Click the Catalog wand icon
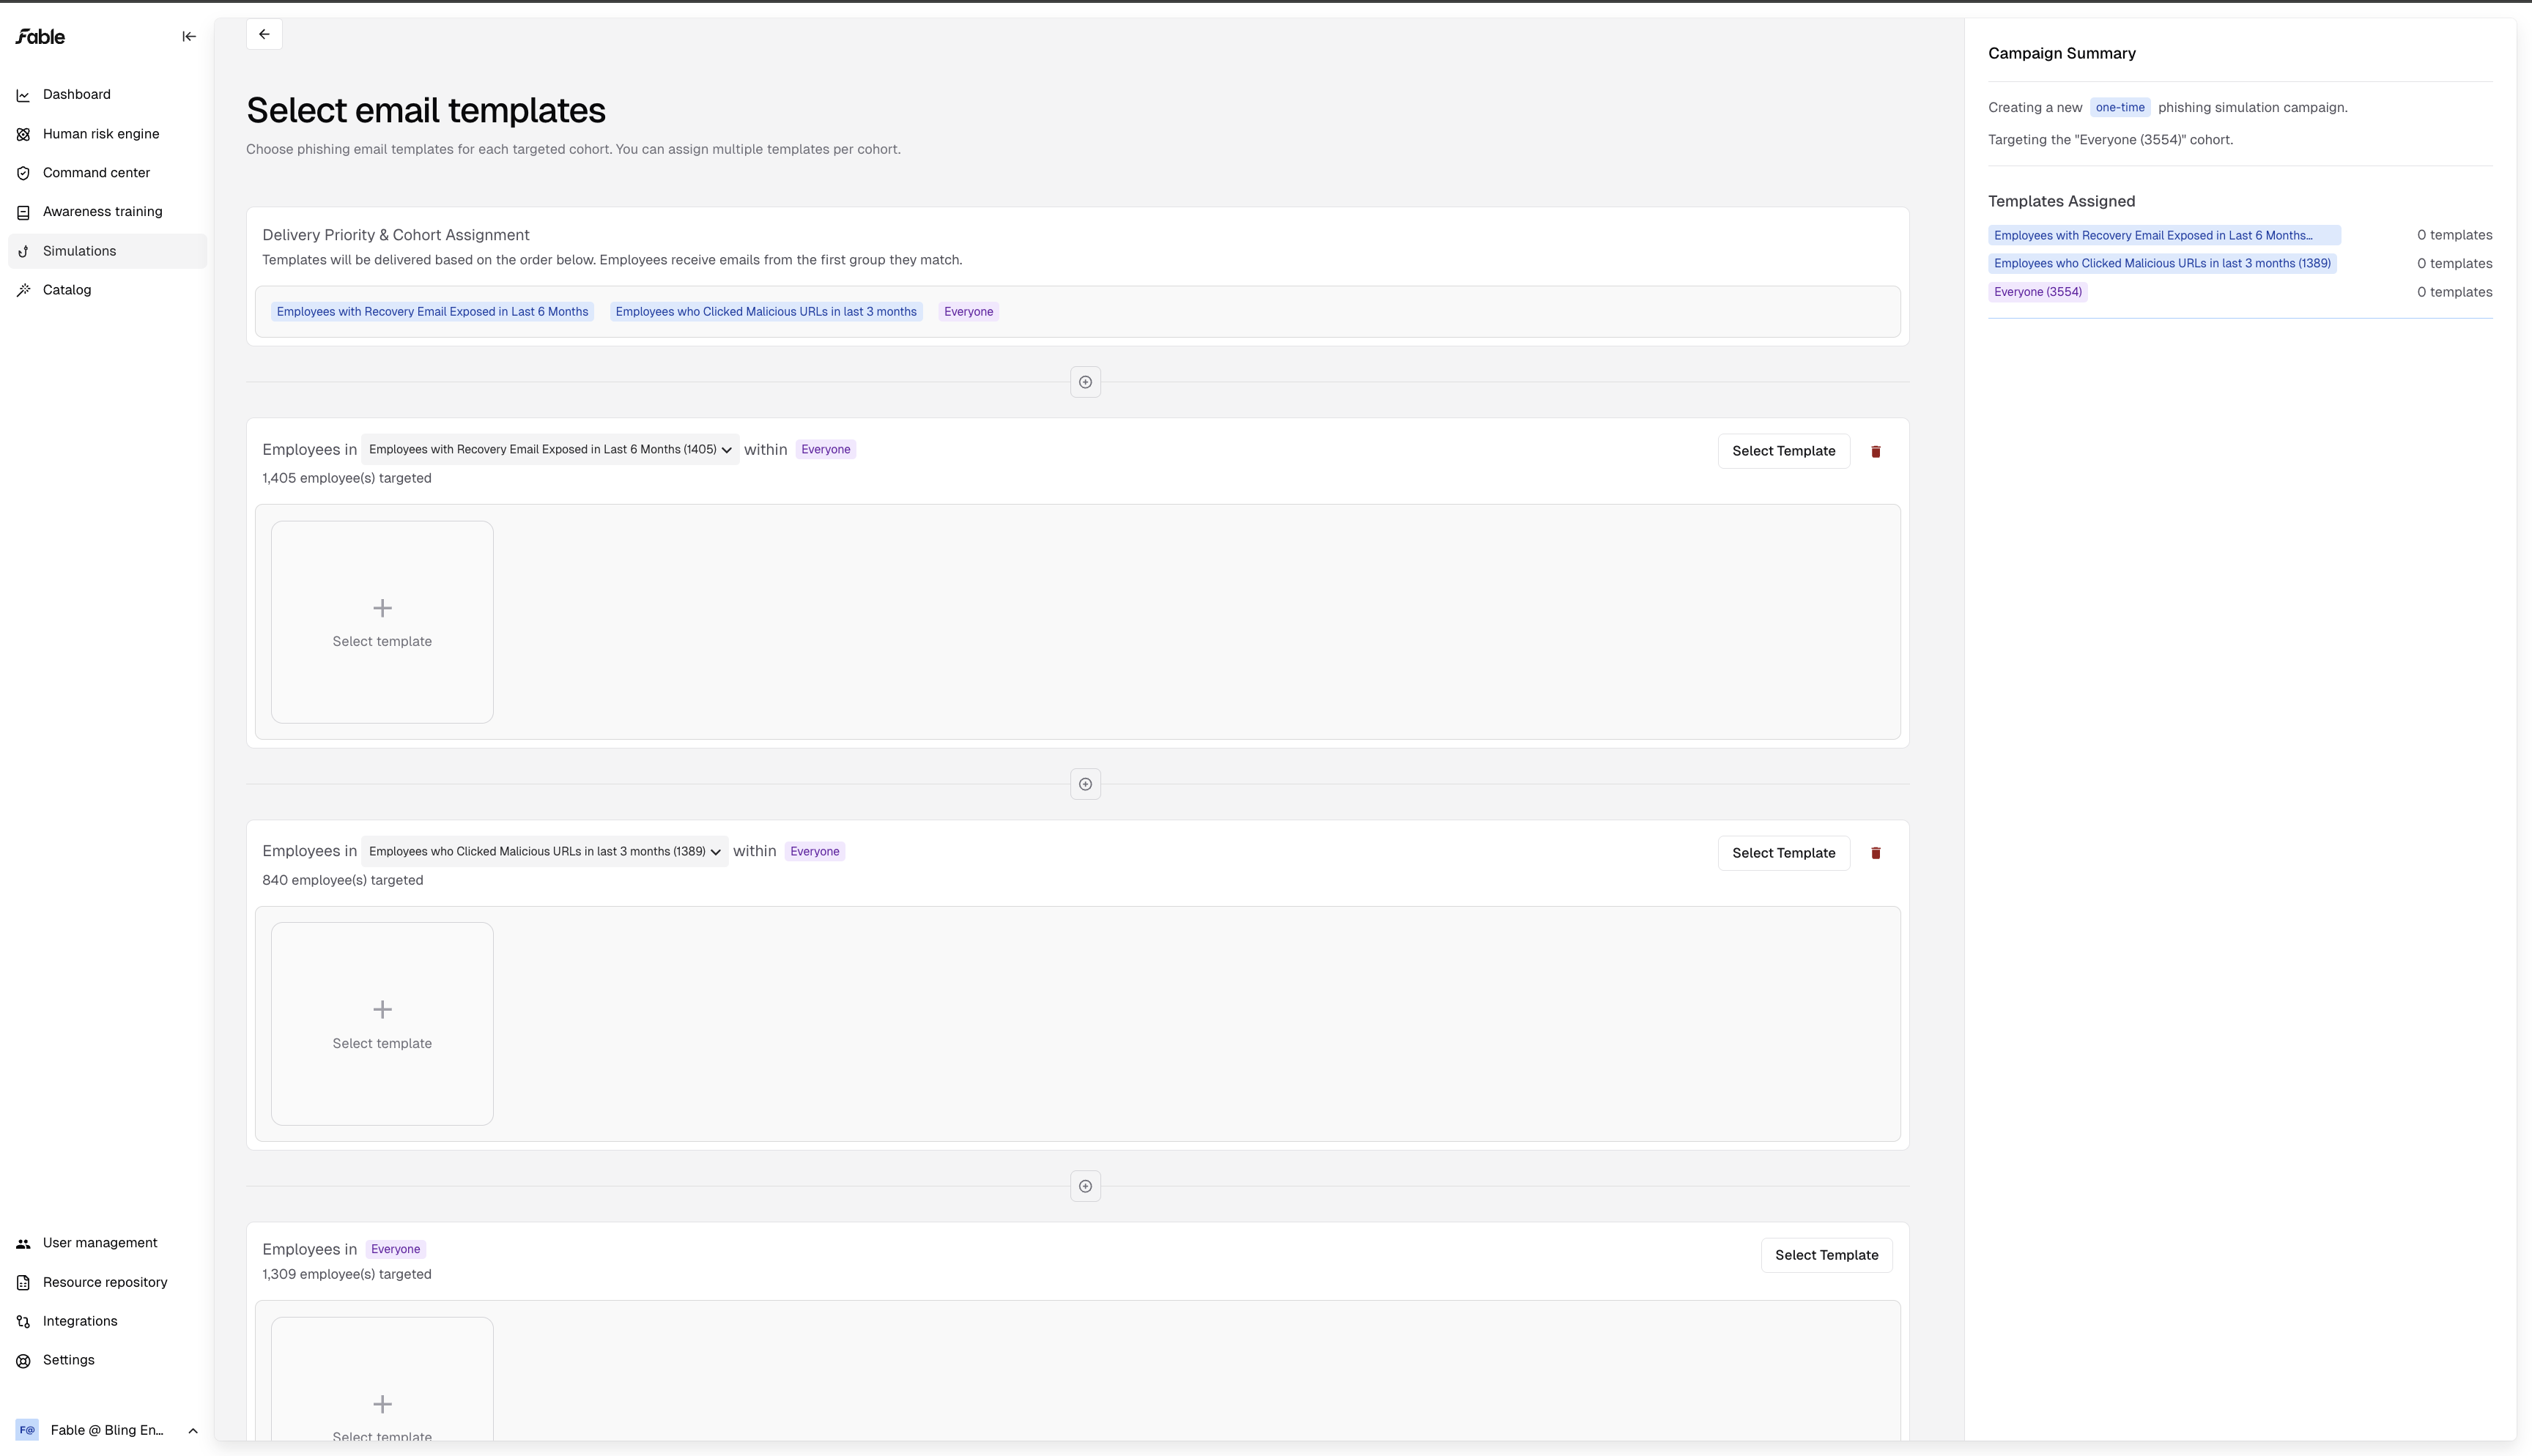The width and height of the screenshot is (2532, 1456). pos(23,290)
